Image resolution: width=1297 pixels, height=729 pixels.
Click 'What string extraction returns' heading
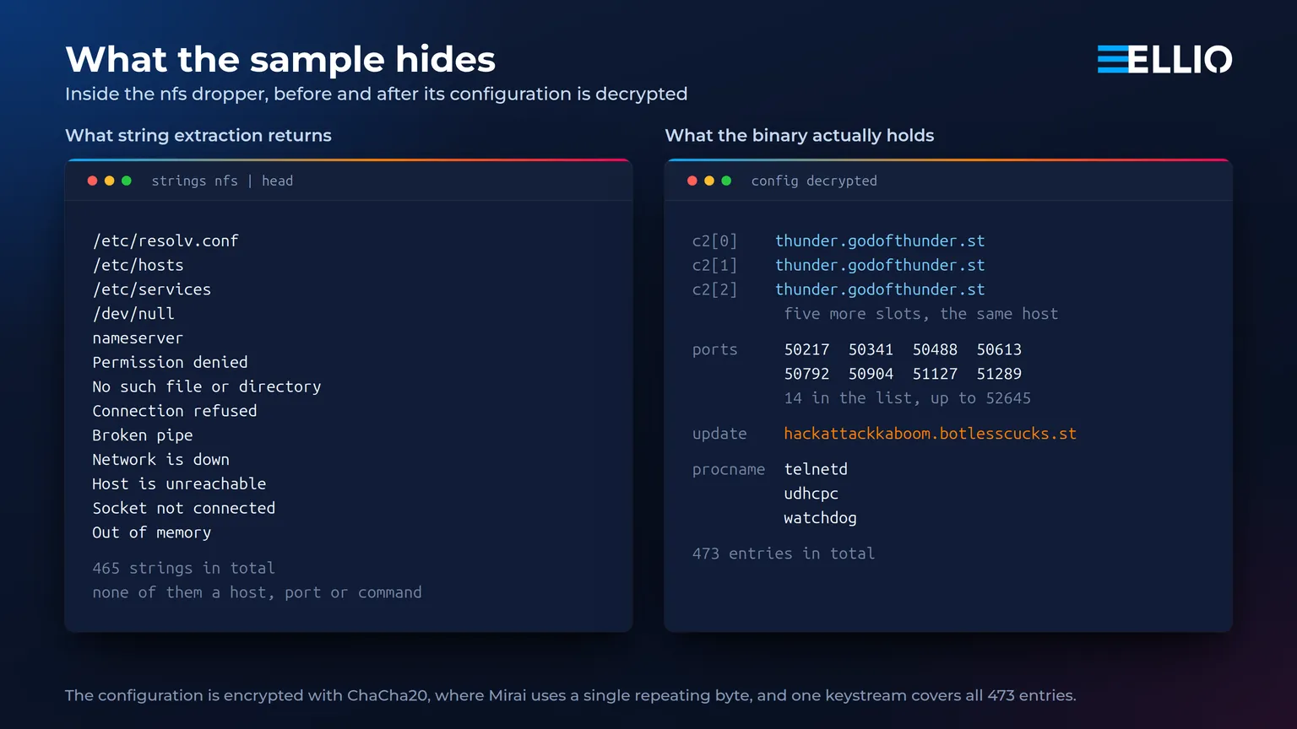coord(198,136)
